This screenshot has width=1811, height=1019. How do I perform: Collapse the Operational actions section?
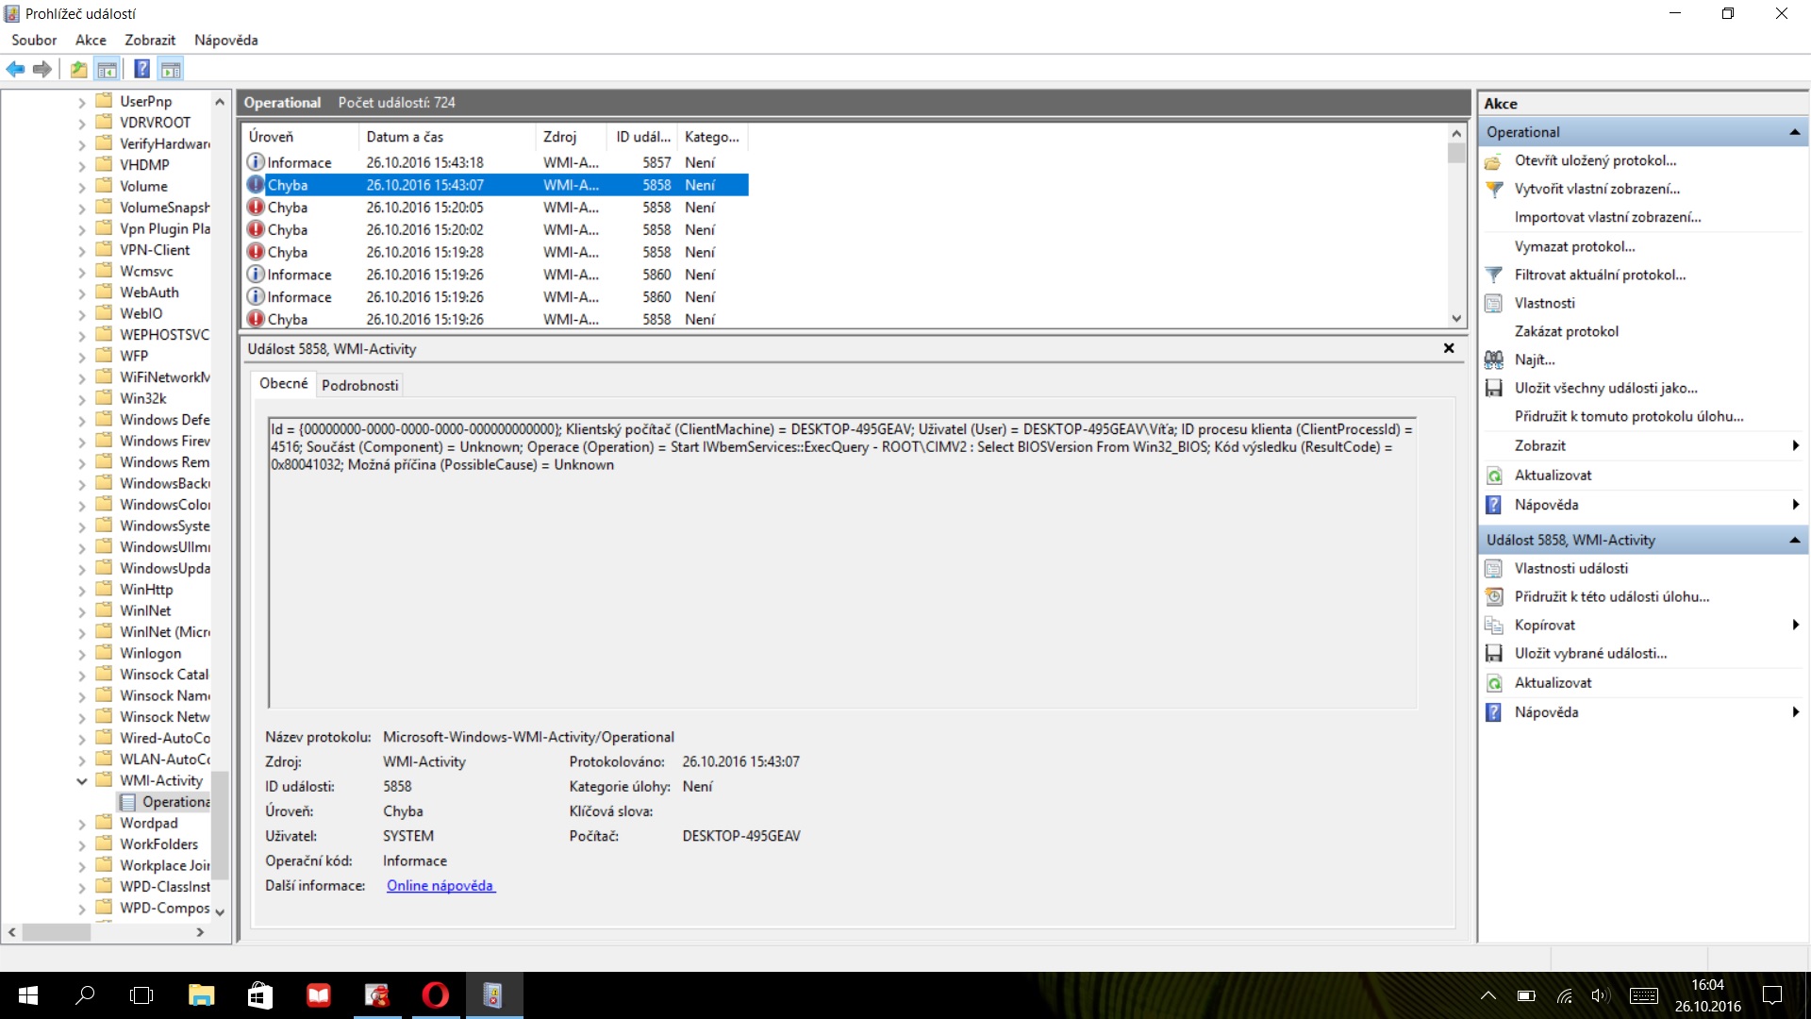pyautogui.click(x=1794, y=132)
